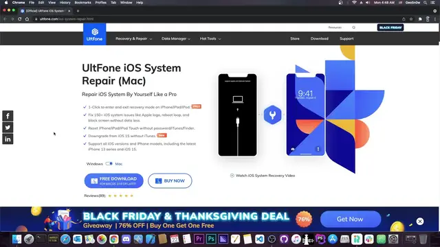440x247 pixels.
Task: Open the macOS Spotlight search icon
Action: pyautogui.click(x=426, y=3)
